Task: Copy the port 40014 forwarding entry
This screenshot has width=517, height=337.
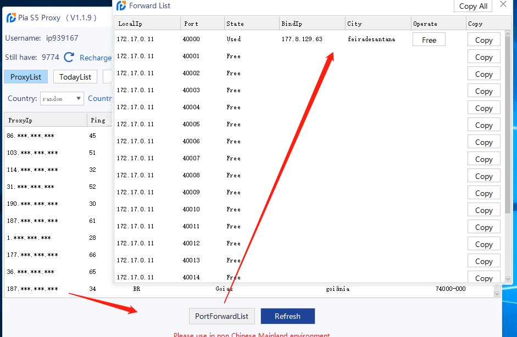Action: pyautogui.click(x=483, y=278)
